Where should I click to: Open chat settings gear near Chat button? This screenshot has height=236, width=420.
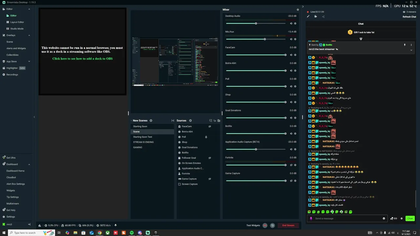point(401,219)
